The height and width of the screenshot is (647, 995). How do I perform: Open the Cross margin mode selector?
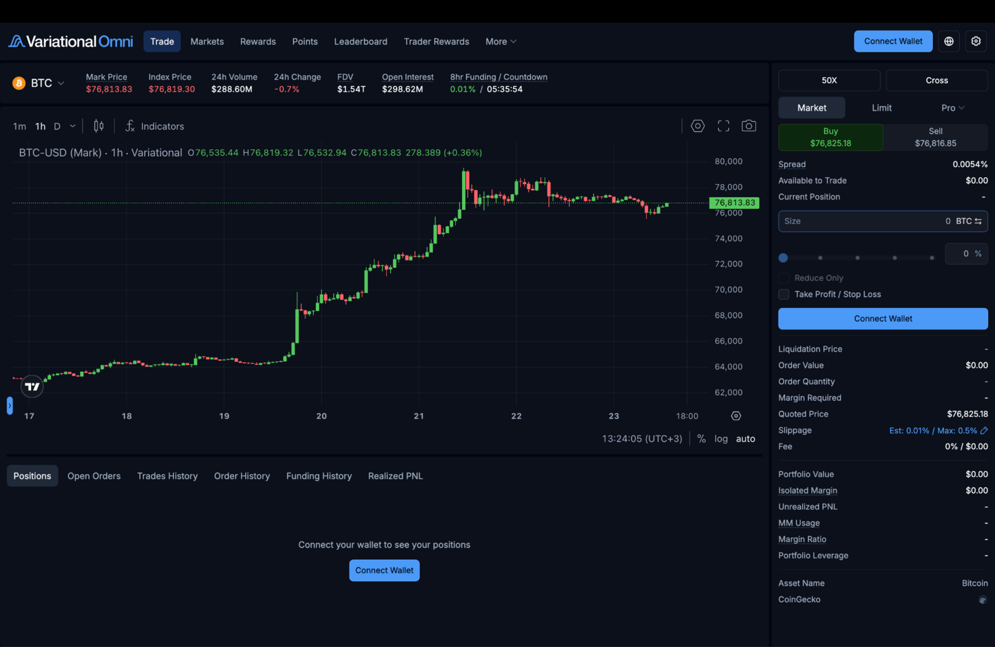(x=937, y=81)
